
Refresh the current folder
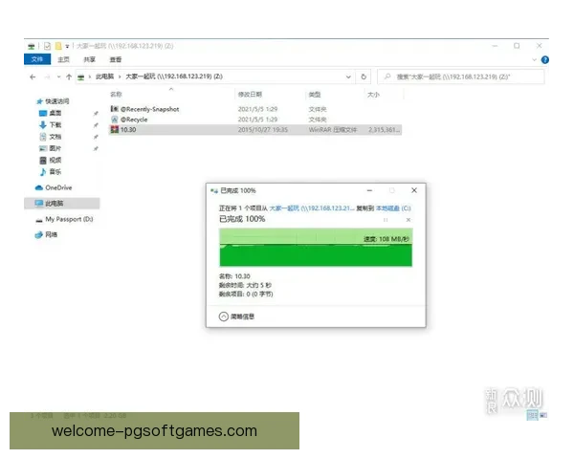(364, 76)
